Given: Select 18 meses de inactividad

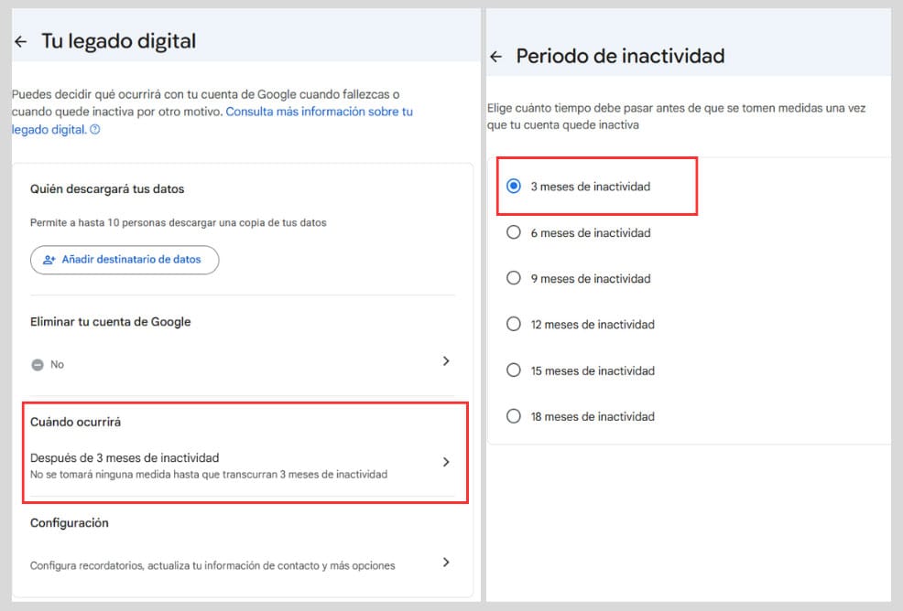Looking at the screenshot, I should click(x=514, y=415).
